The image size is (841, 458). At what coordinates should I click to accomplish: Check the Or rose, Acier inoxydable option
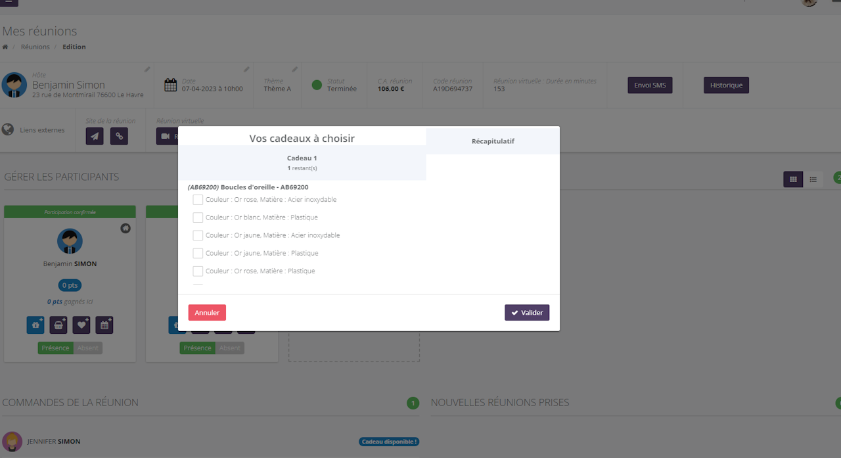click(x=198, y=200)
